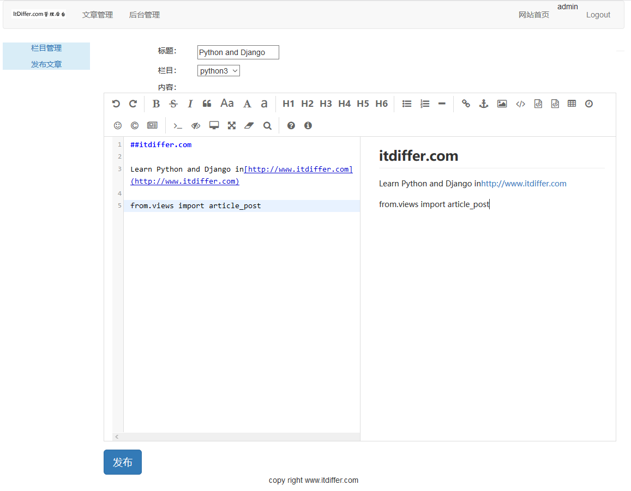Apply bold formatting

pyautogui.click(x=156, y=104)
